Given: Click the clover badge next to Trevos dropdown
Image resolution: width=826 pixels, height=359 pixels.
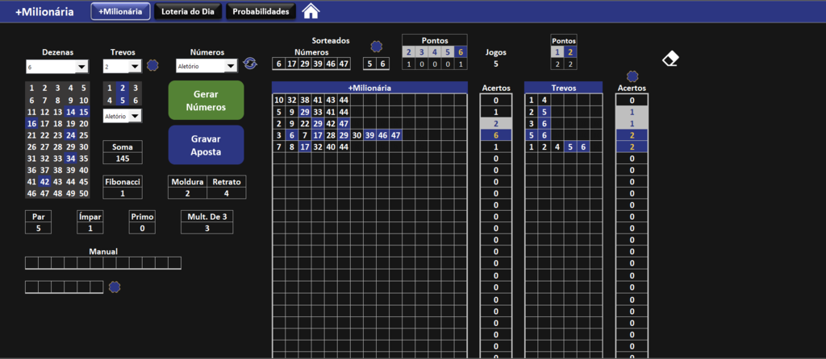Looking at the screenshot, I should pos(152,65).
